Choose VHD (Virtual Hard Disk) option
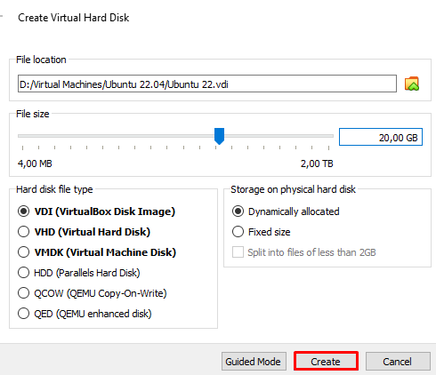Screen dimensions: 436x375 coord(23,232)
